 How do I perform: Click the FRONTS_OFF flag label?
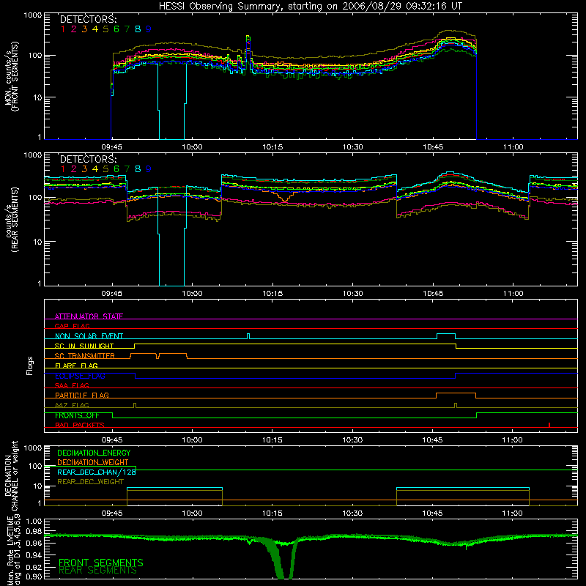pyautogui.click(x=77, y=415)
